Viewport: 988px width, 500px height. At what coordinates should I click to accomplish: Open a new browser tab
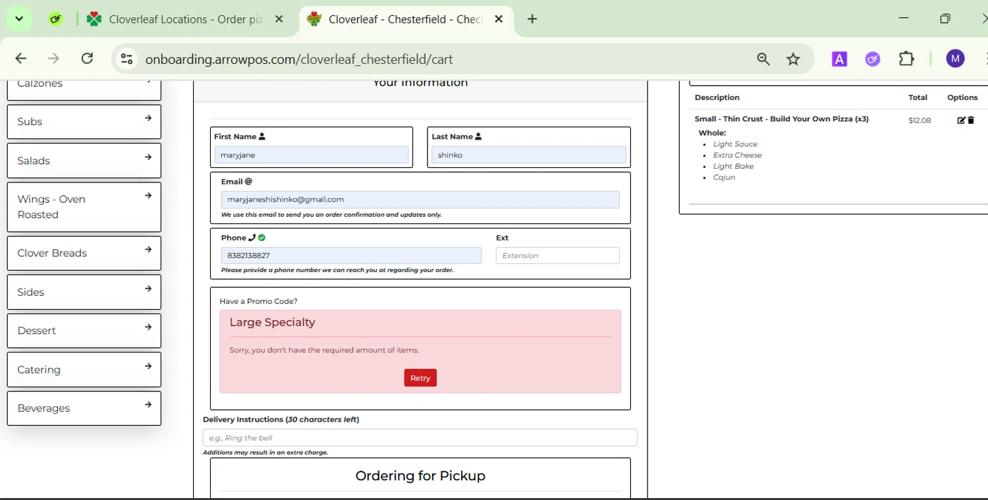tap(532, 19)
